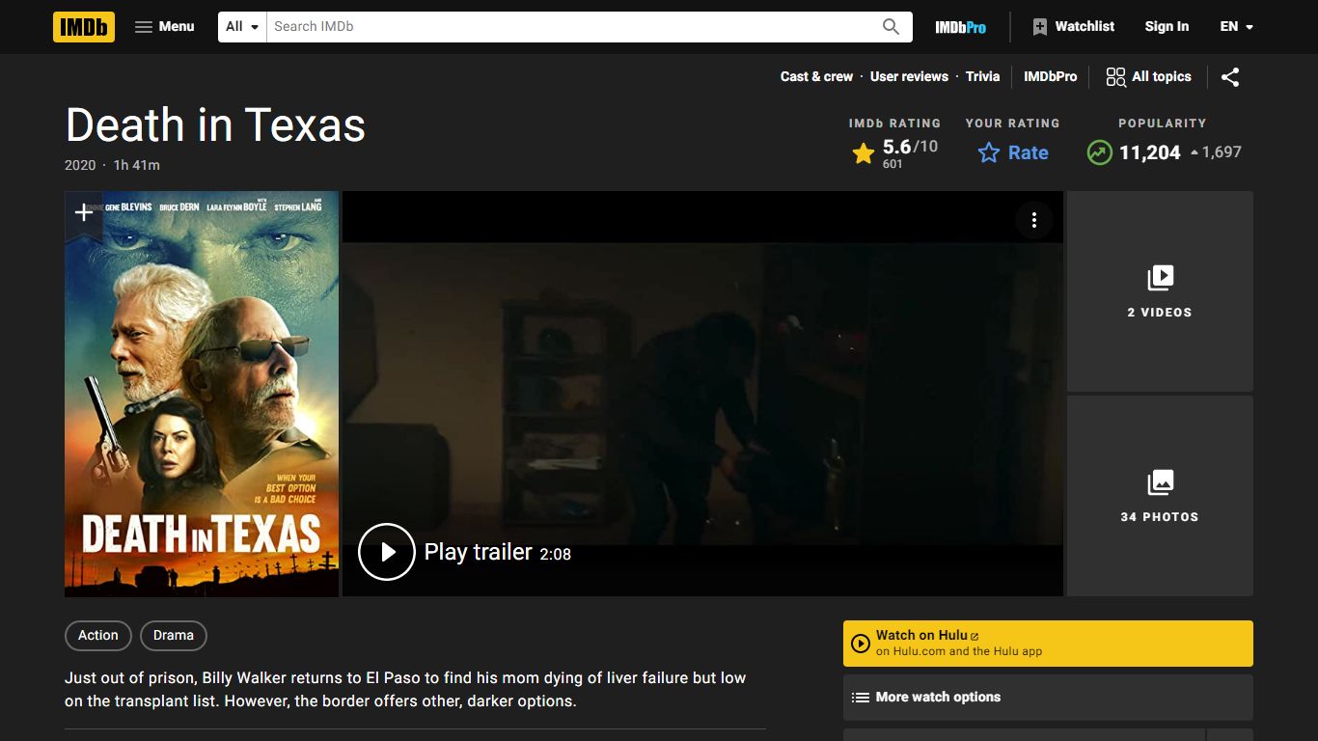Filter by the Drama genre chip
This screenshot has width=1318, height=741.
click(x=174, y=635)
